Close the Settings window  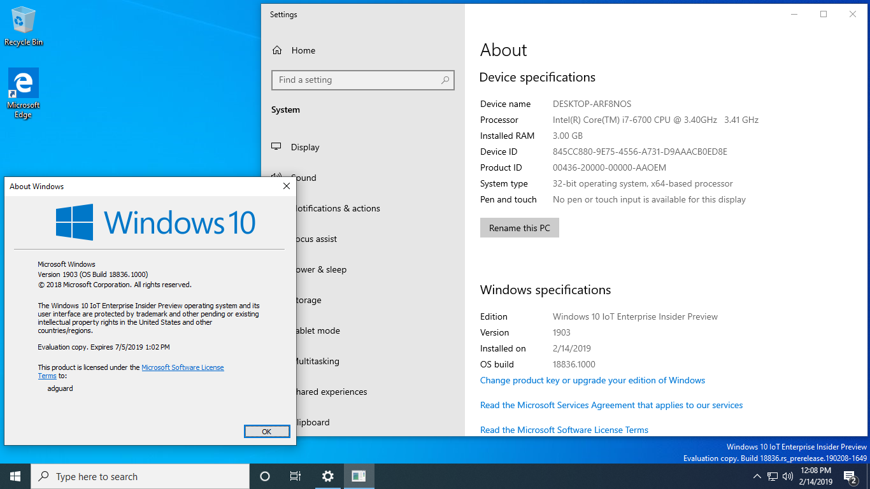pos(853,14)
